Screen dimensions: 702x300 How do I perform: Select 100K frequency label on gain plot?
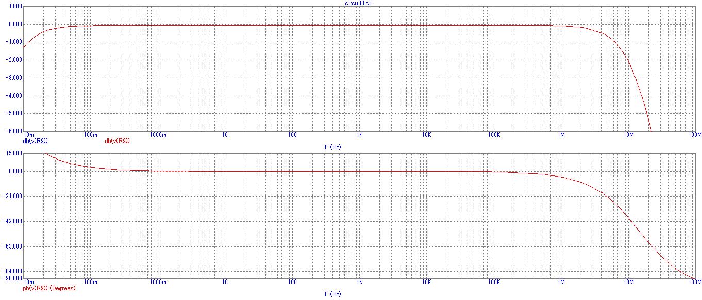[x=494, y=135]
